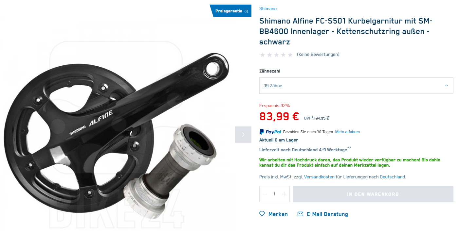Screen dimensions: 459x231
Task: Click the Preisgarantie badge
Action: (x=230, y=11)
